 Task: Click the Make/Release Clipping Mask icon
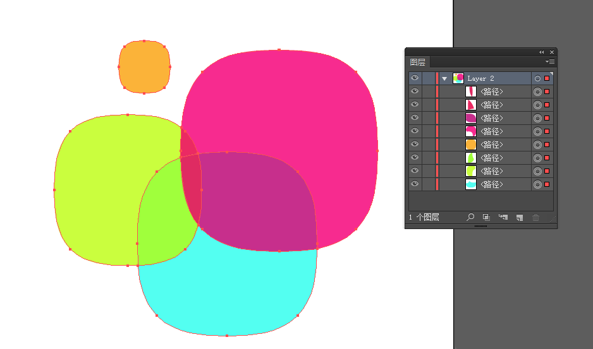coord(486,217)
